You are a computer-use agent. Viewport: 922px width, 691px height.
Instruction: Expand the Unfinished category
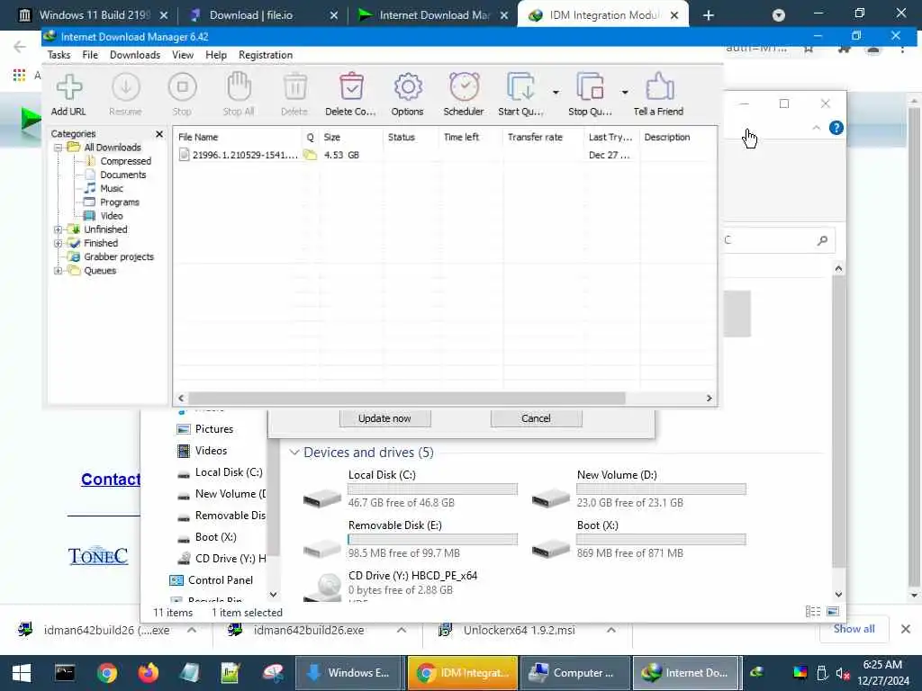click(59, 229)
